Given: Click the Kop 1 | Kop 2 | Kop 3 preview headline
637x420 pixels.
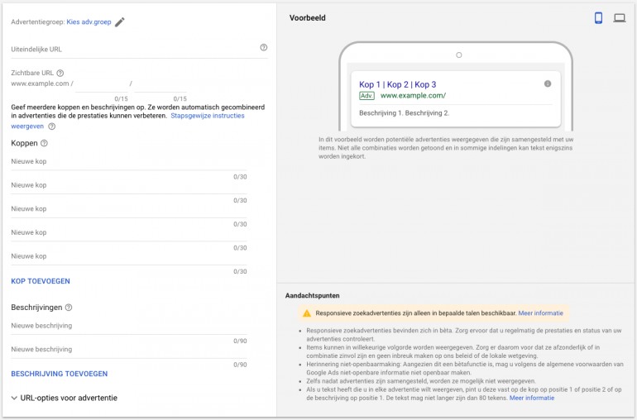Looking at the screenshot, I should coord(397,84).
